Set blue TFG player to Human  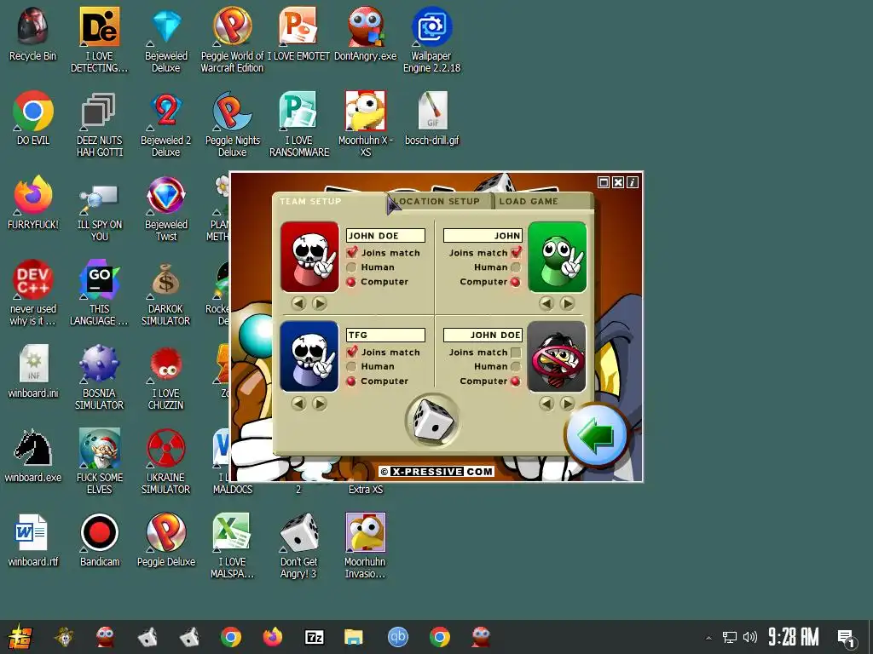351,366
